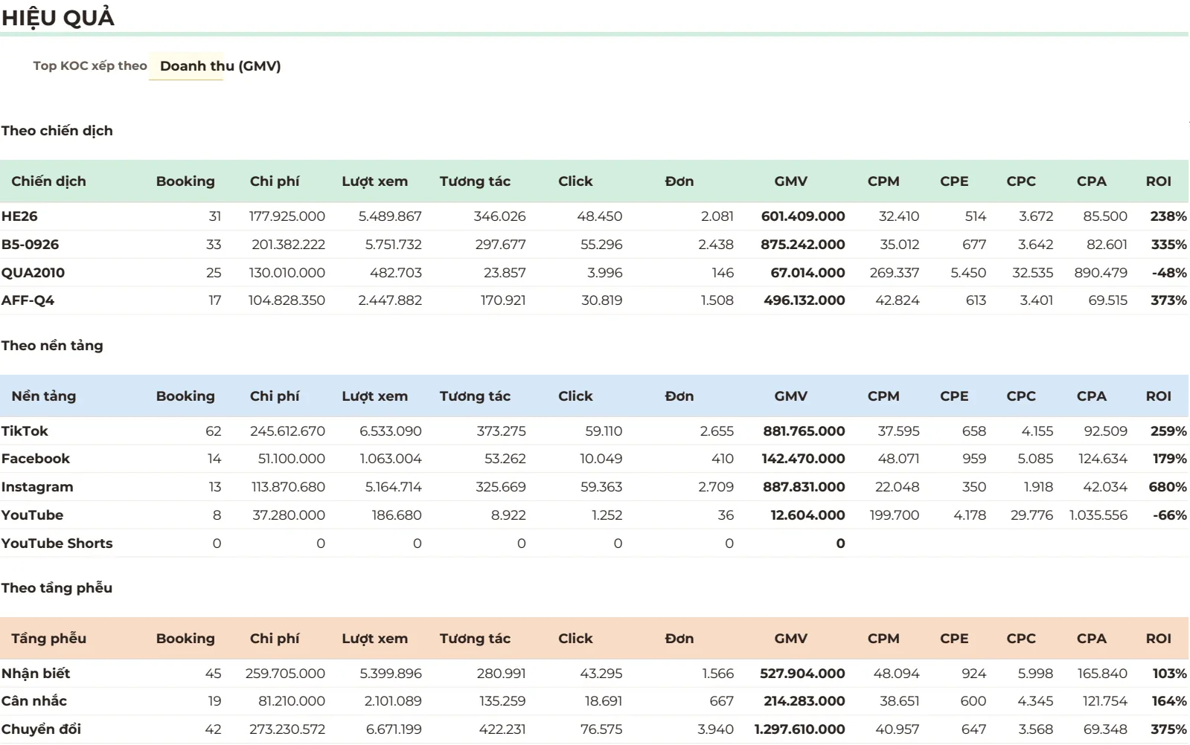
Task: Select AFF-Q4's ROI value 373%
Action: [1168, 300]
